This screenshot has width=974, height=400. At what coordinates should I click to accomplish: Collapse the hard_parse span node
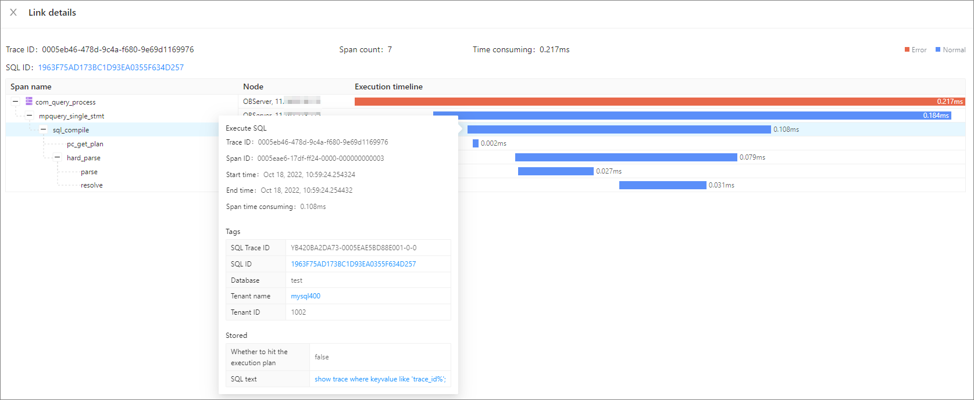click(x=58, y=157)
